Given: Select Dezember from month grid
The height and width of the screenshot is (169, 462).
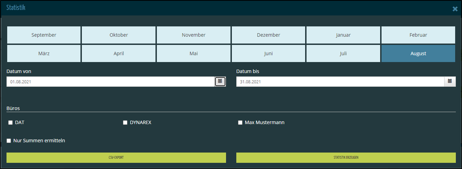Looking at the screenshot, I should point(269,35).
